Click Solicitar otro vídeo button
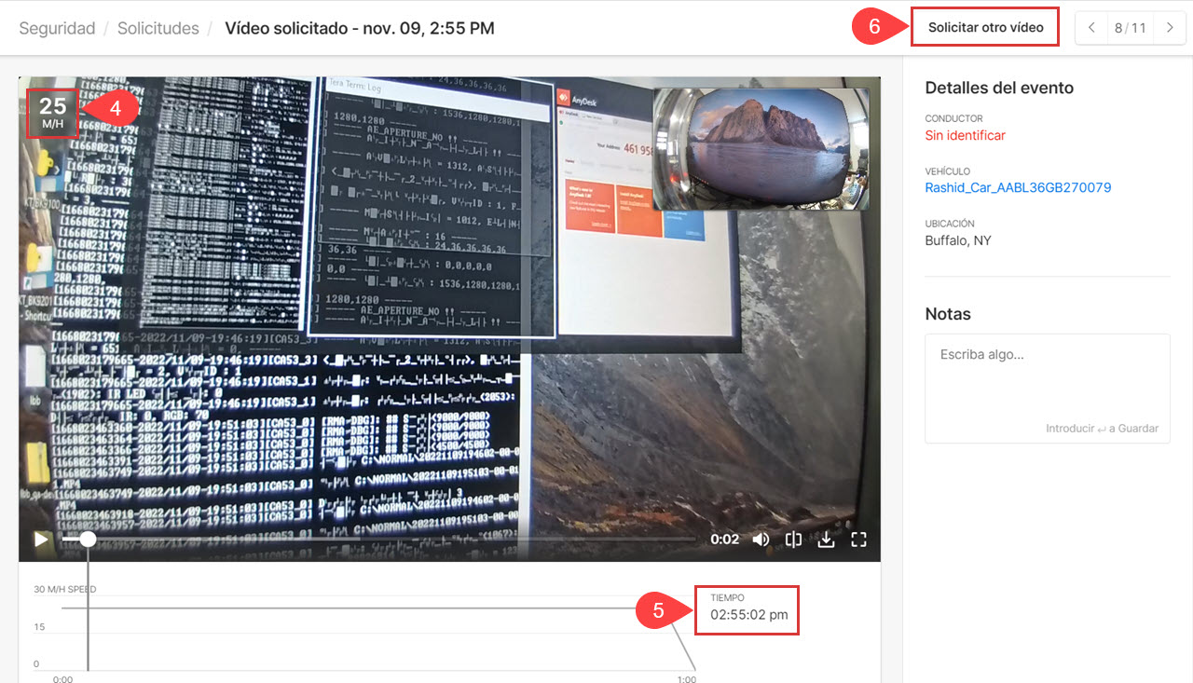This screenshot has height=683, width=1193. tap(985, 28)
